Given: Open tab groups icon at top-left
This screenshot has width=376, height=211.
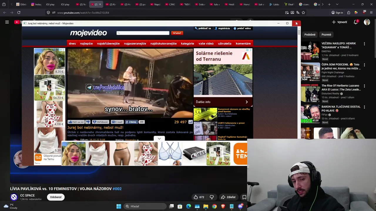Looking at the screenshot, I should point(4,4).
